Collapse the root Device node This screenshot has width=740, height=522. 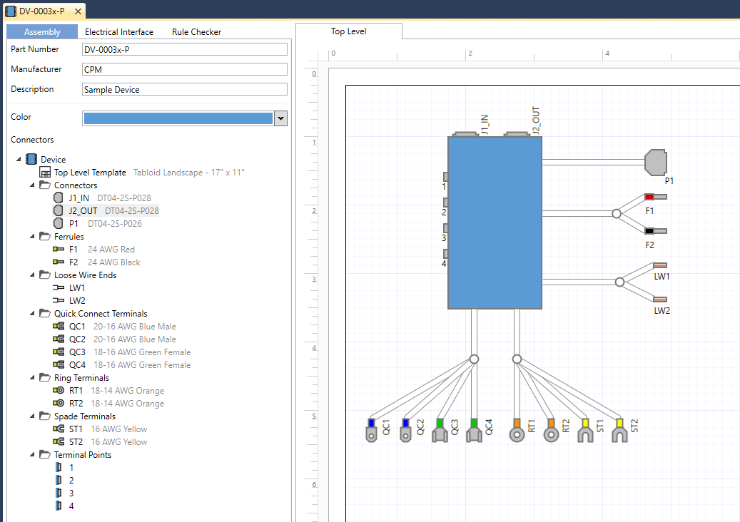[x=19, y=160]
